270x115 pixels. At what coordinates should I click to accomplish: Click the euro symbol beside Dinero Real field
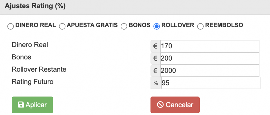coord(155,46)
